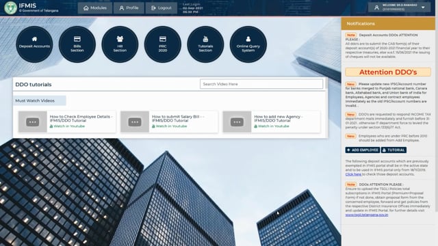Open the Profile menu
This screenshot has width=438, height=246.
[x=129, y=8]
